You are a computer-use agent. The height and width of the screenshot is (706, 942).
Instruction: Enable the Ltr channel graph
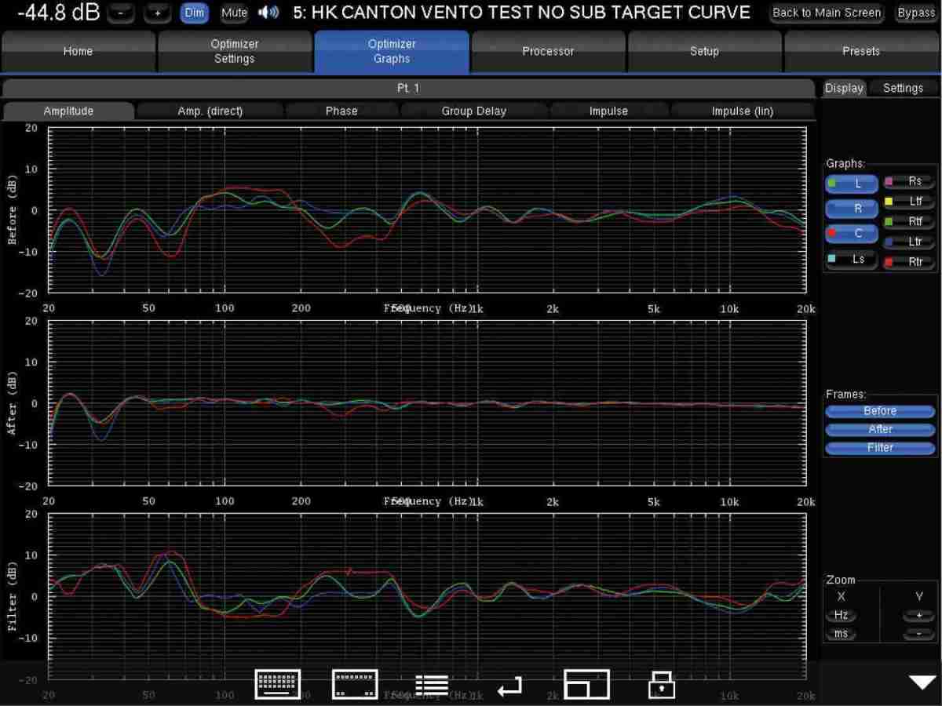909,242
